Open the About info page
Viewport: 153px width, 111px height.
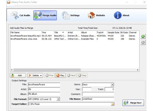pos(122,16)
